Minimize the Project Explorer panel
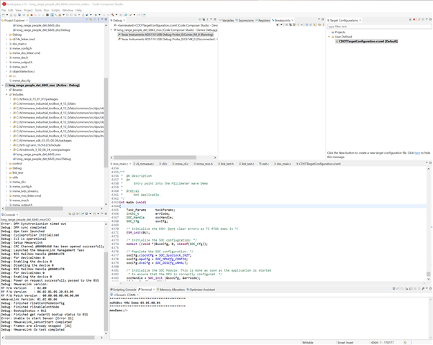The image size is (433, 345). (102, 19)
